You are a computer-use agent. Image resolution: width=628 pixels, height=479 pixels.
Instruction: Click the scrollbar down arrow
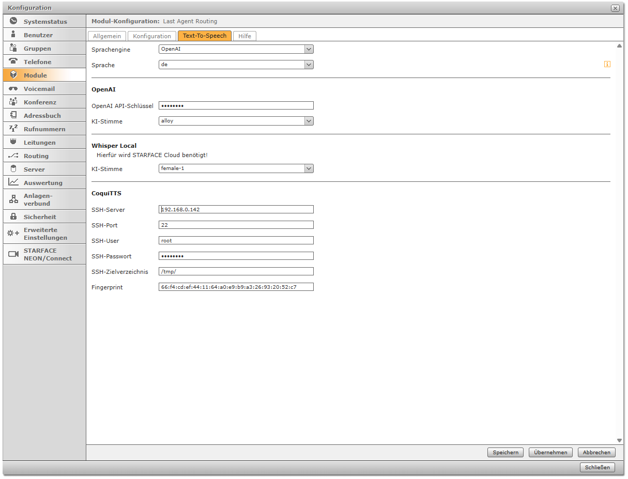click(619, 440)
